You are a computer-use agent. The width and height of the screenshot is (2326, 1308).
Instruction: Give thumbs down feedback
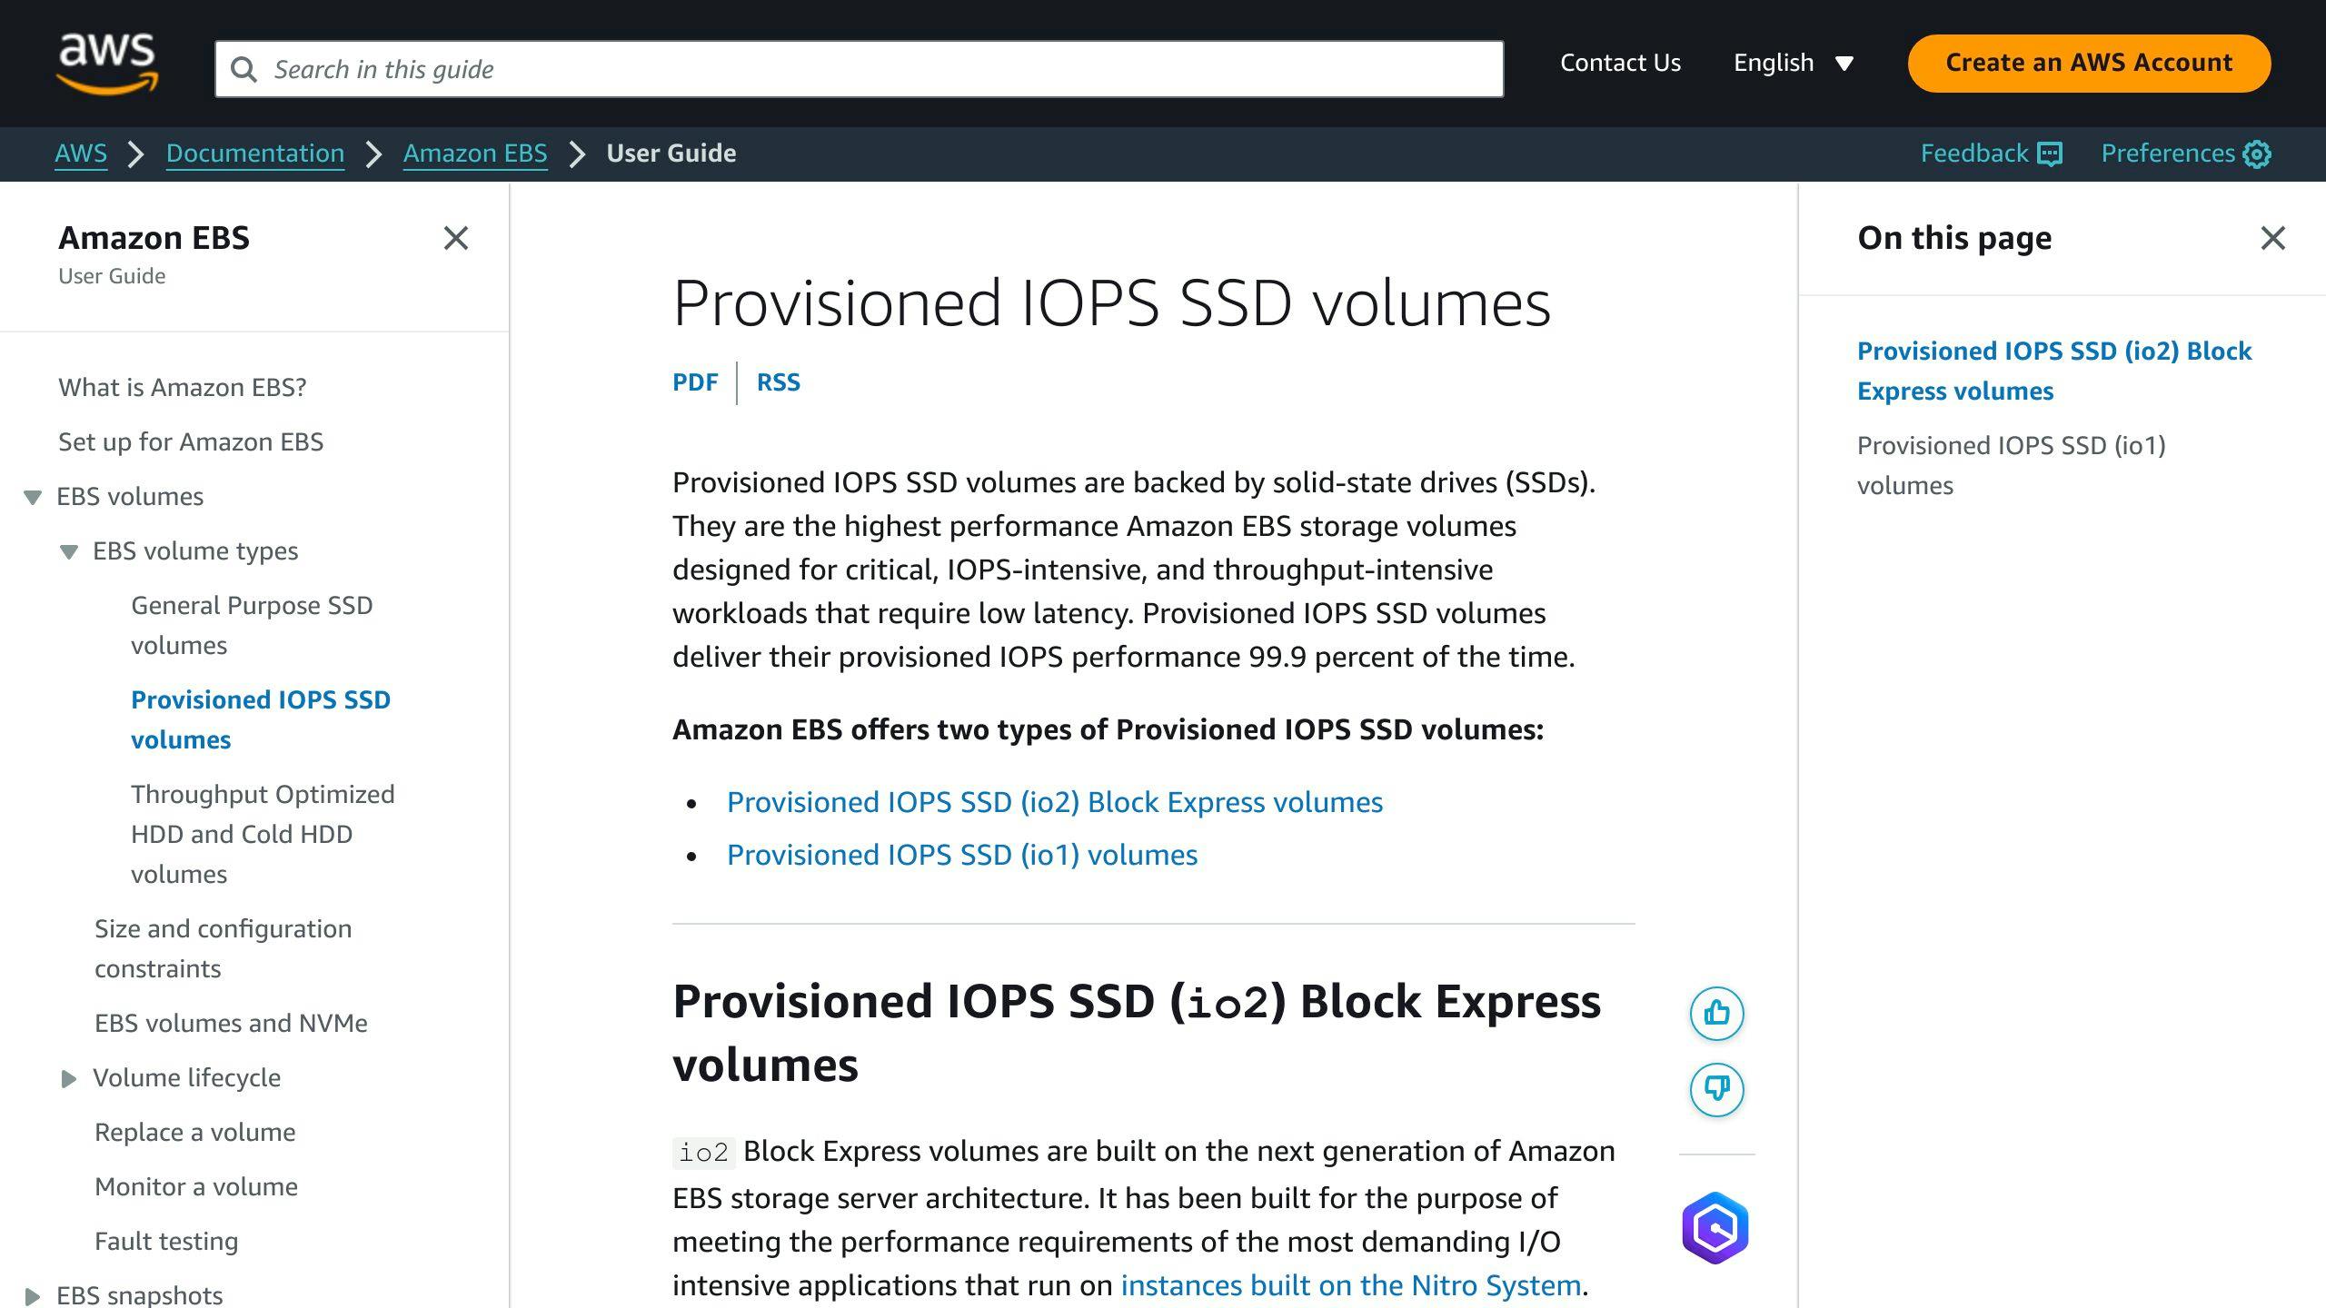tap(1716, 1089)
